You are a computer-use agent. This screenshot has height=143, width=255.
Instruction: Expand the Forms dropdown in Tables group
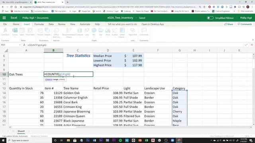click(15, 37)
